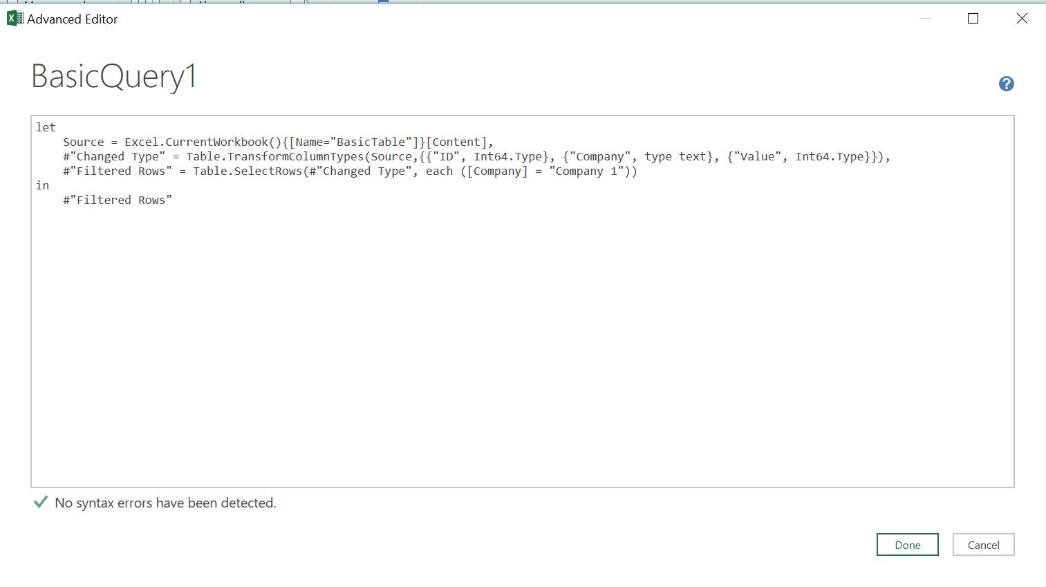Dismiss the editor with Cancel
This screenshot has height=587, width=1046.
coord(983,544)
